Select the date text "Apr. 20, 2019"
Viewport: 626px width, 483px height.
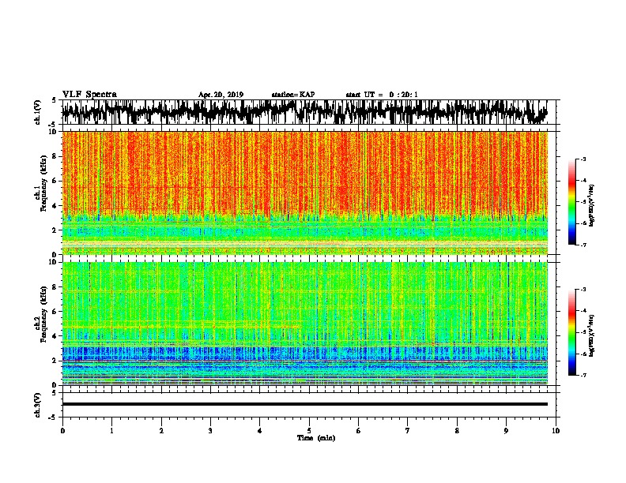pyautogui.click(x=221, y=95)
